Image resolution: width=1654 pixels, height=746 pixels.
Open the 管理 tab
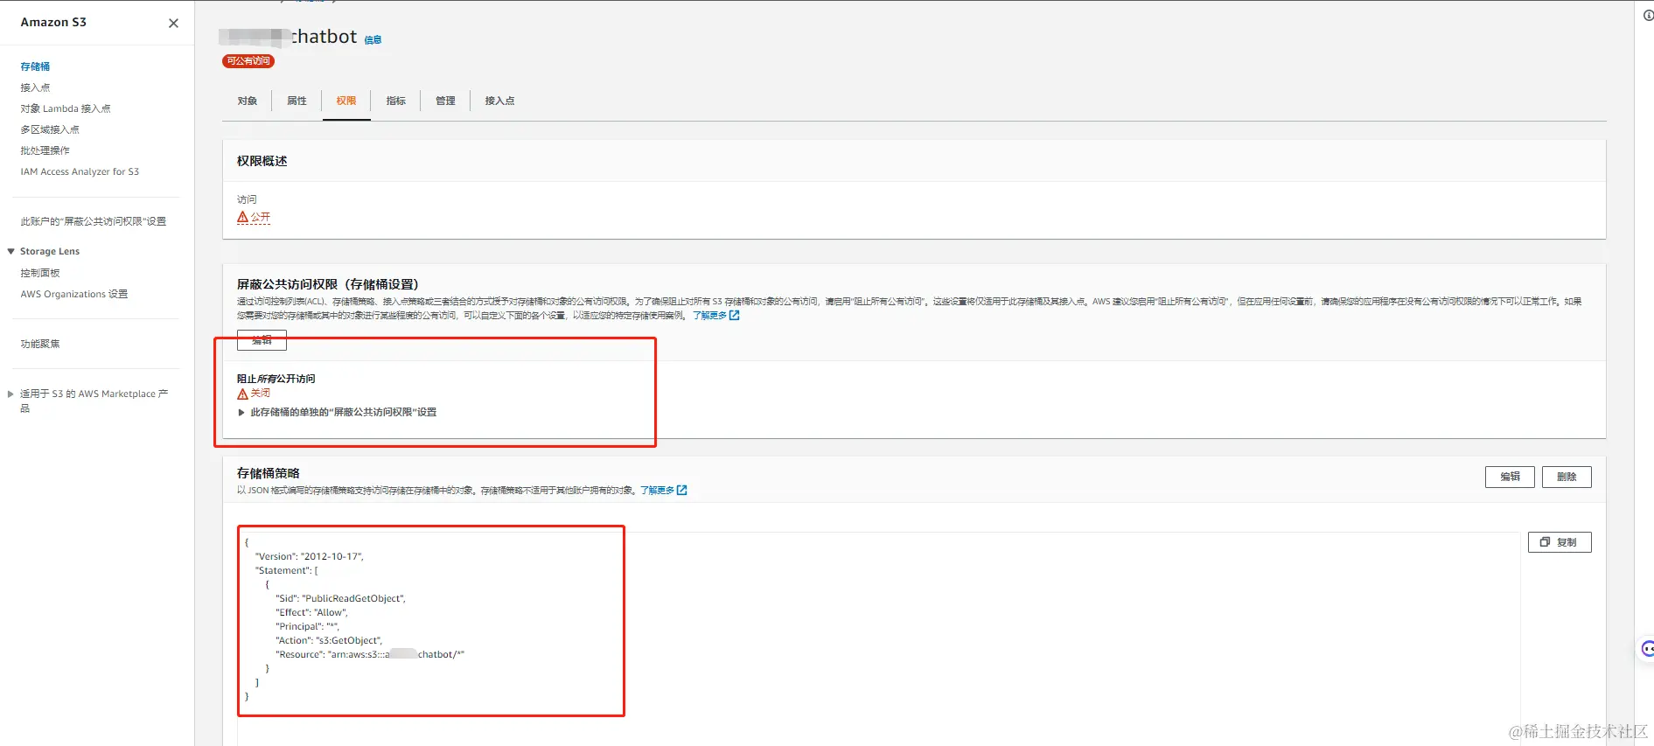tap(445, 101)
